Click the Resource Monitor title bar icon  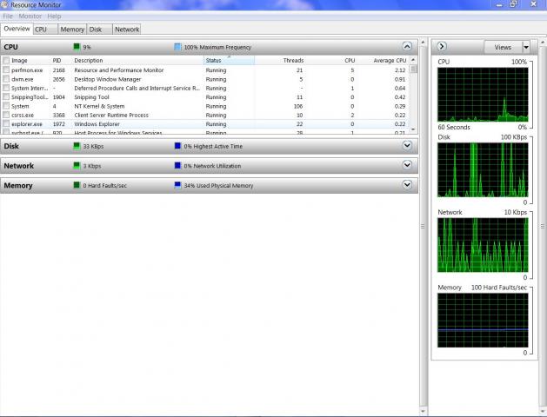point(4,4)
